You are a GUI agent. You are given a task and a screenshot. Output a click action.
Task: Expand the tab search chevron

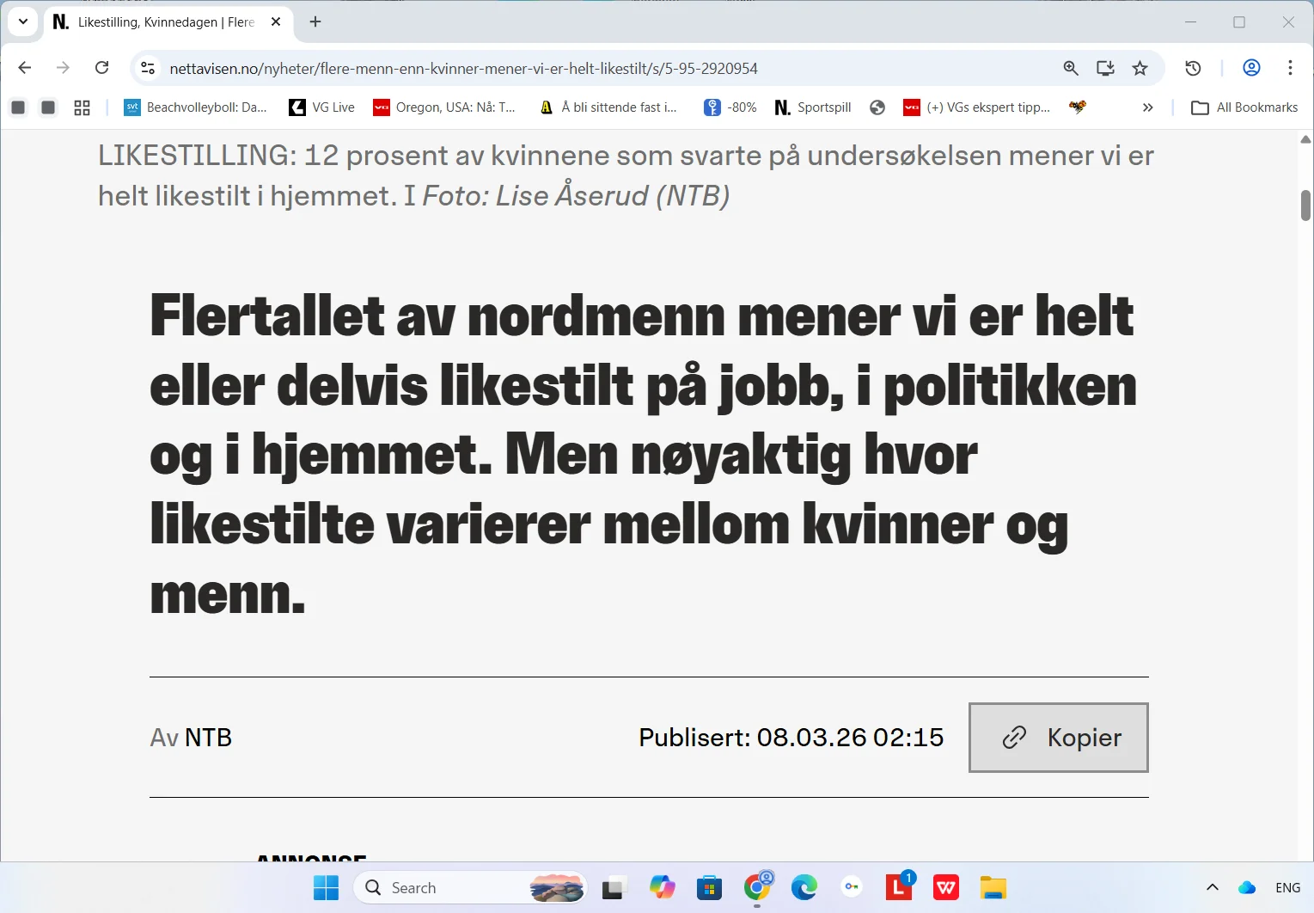pos(22,21)
